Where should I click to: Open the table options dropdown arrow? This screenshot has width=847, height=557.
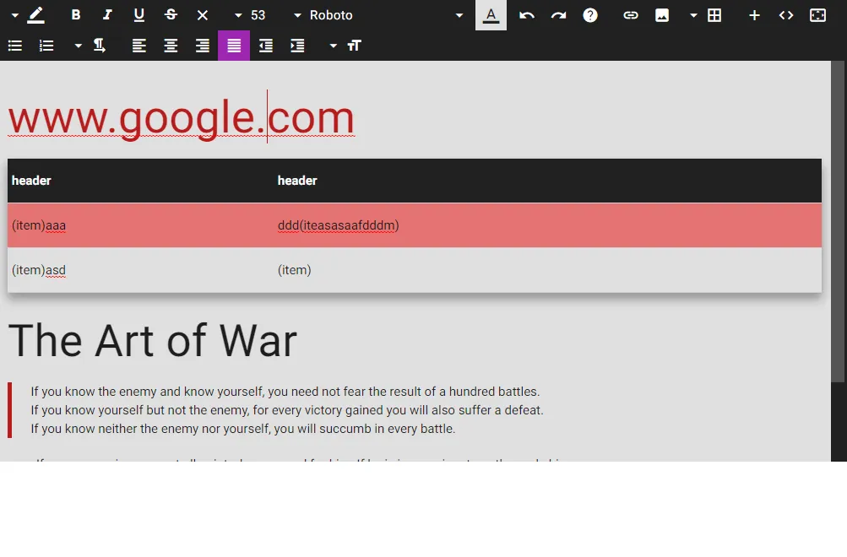(693, 15)
